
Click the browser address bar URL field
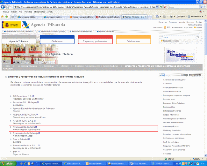(x=85, y=7)
